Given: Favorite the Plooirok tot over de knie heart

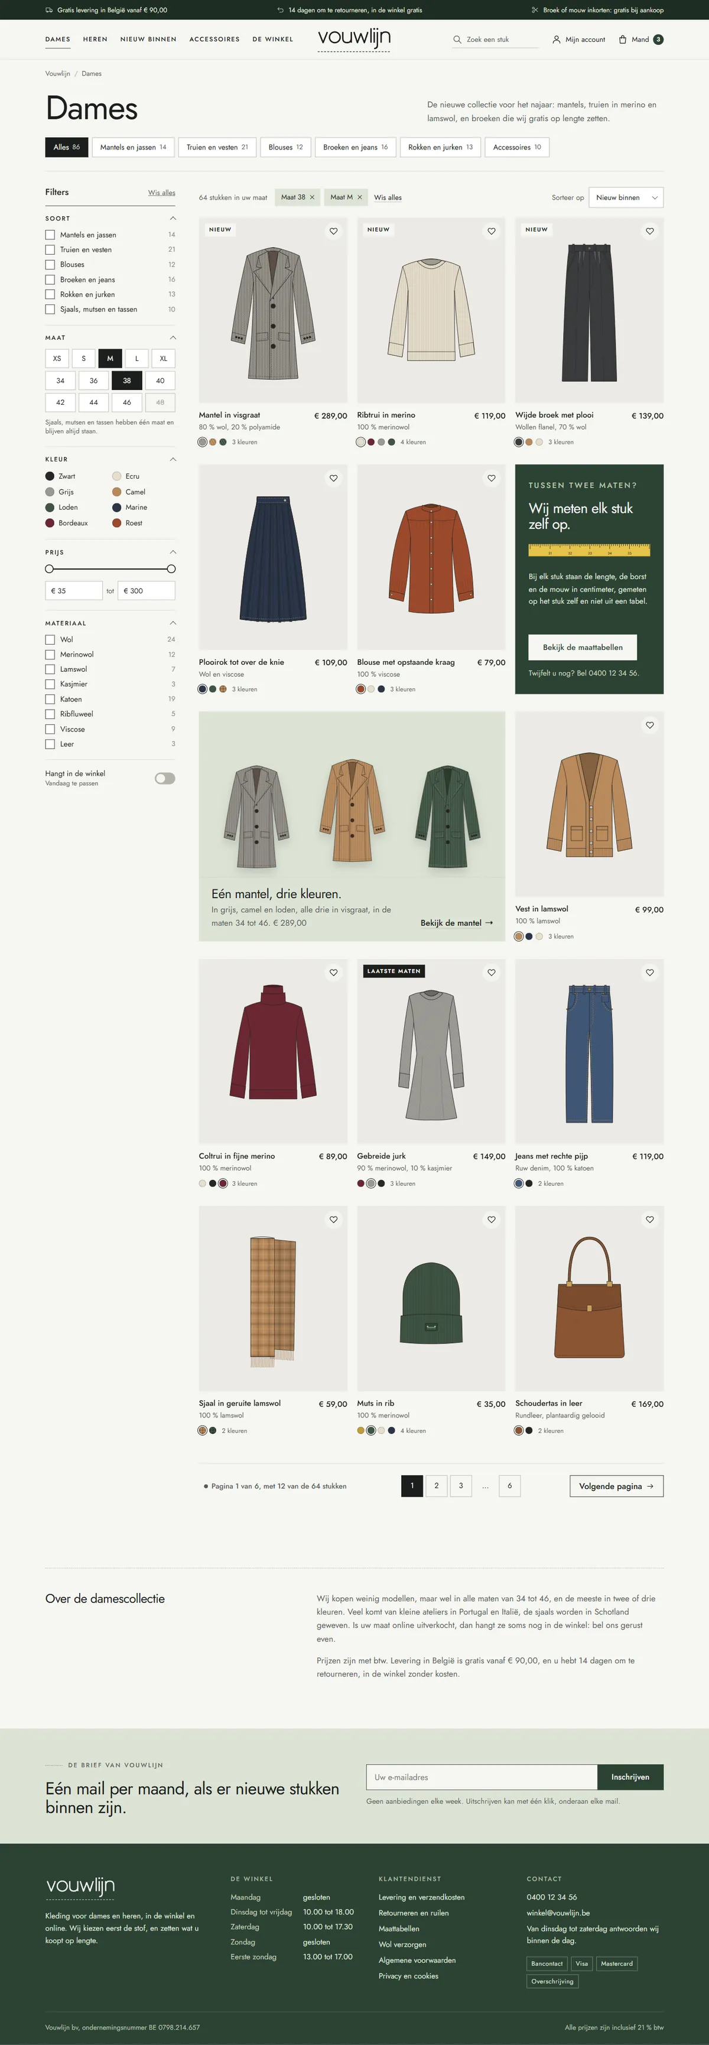Looking at the screenshot, I should click(333, 478).
